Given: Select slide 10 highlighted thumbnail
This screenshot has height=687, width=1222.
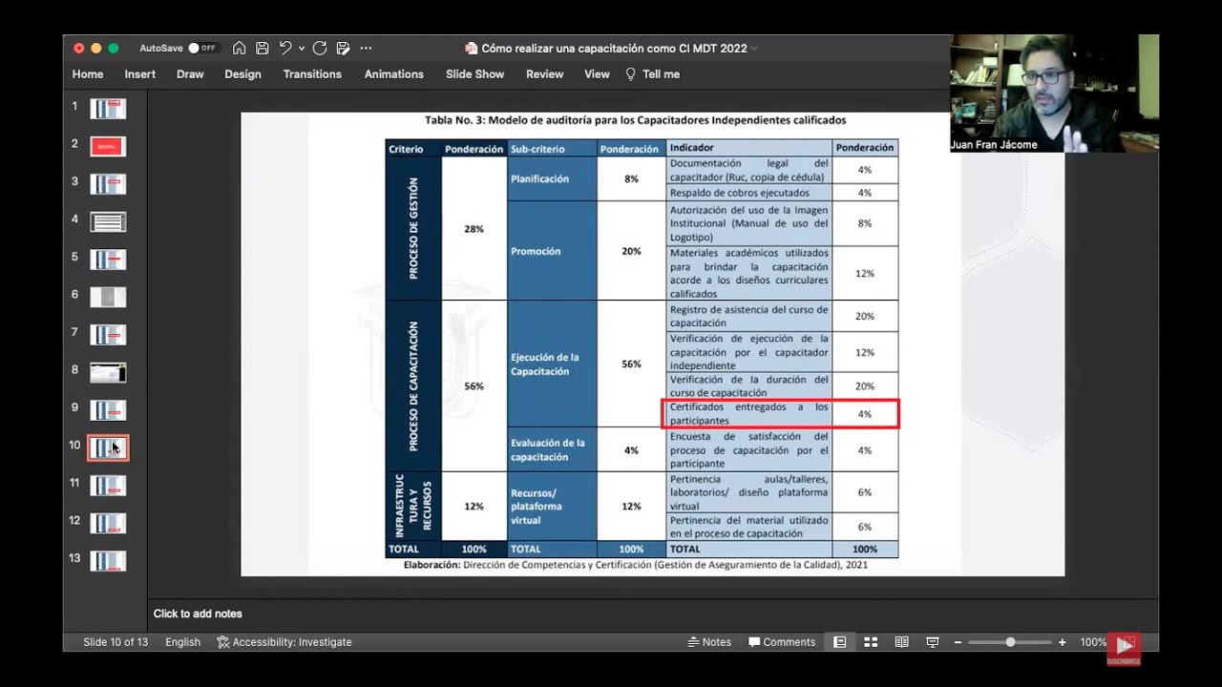Looking at the screenshot, I should pyautogui.click(x=108, y=448).
